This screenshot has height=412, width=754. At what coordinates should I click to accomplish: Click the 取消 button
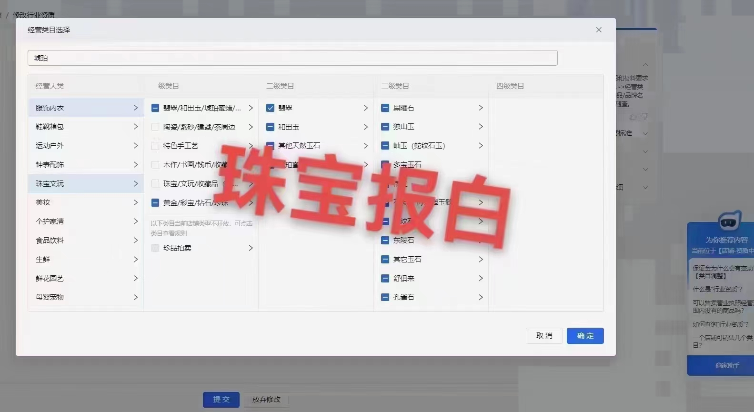click(x=544, y=336)
